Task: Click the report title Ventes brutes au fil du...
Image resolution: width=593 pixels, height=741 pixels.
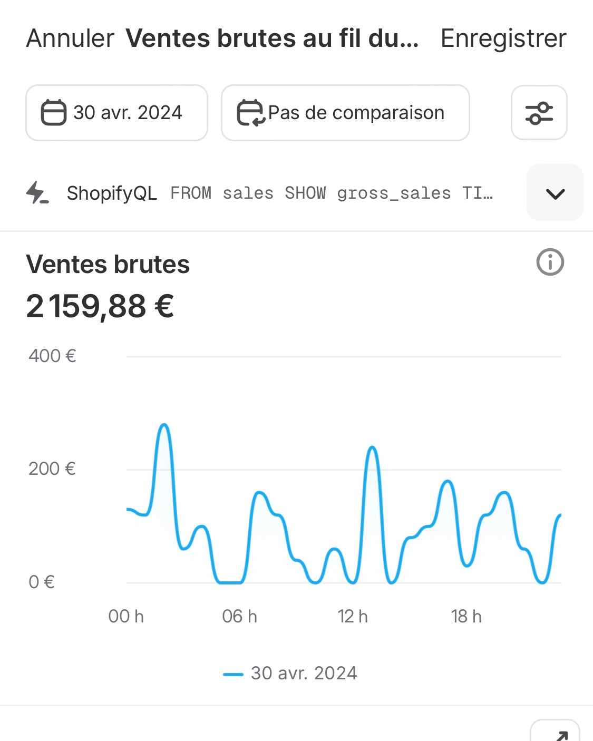Action: (x=273, y=38)
